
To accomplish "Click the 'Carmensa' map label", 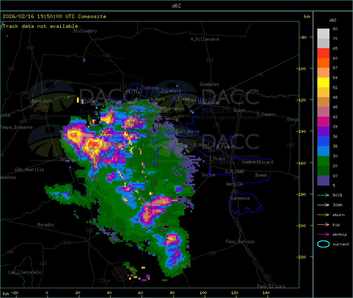I will (x=240, y=198).
